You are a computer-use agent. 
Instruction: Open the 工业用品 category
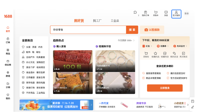coord(41,93)
